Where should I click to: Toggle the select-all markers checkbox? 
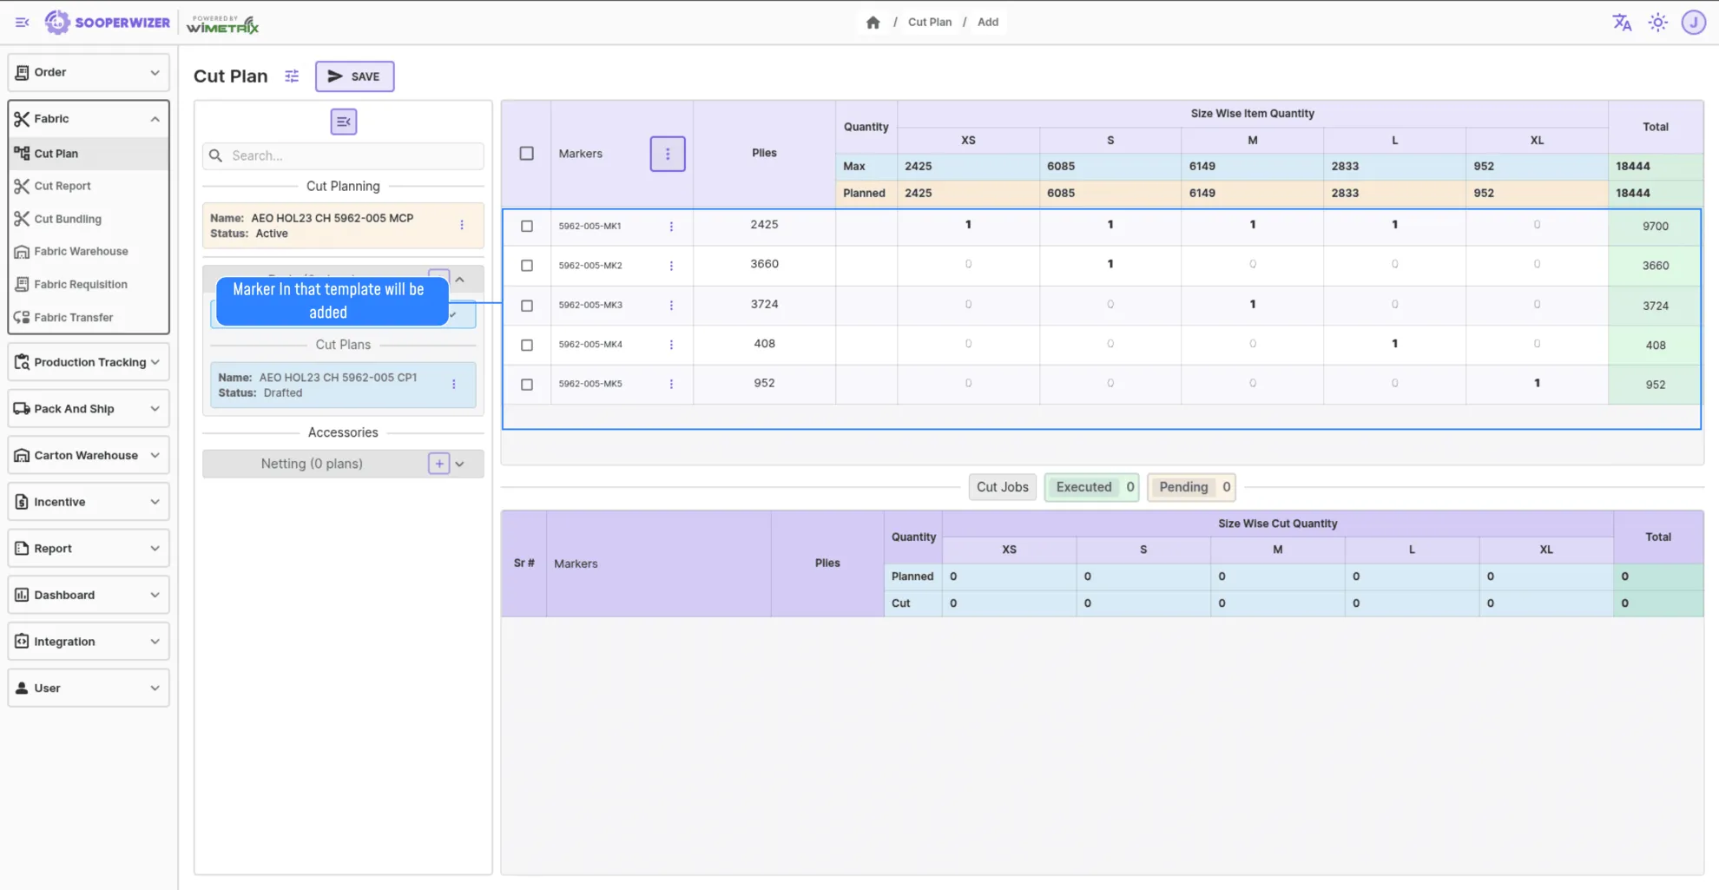(x=527, y=154)
